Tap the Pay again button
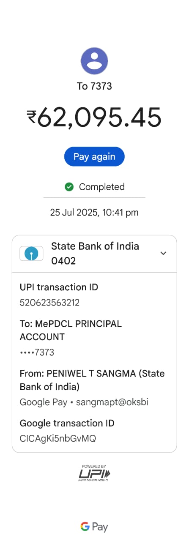This screenshot has height=541, width=189. [94, 156]
